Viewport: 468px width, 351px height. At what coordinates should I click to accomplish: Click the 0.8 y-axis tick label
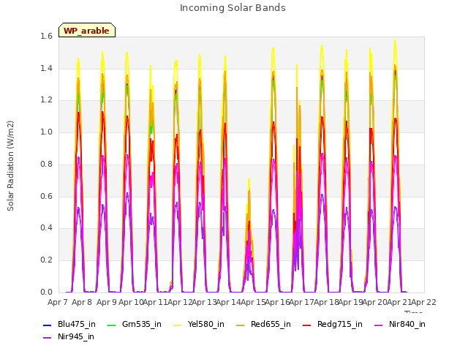(47, 164)
